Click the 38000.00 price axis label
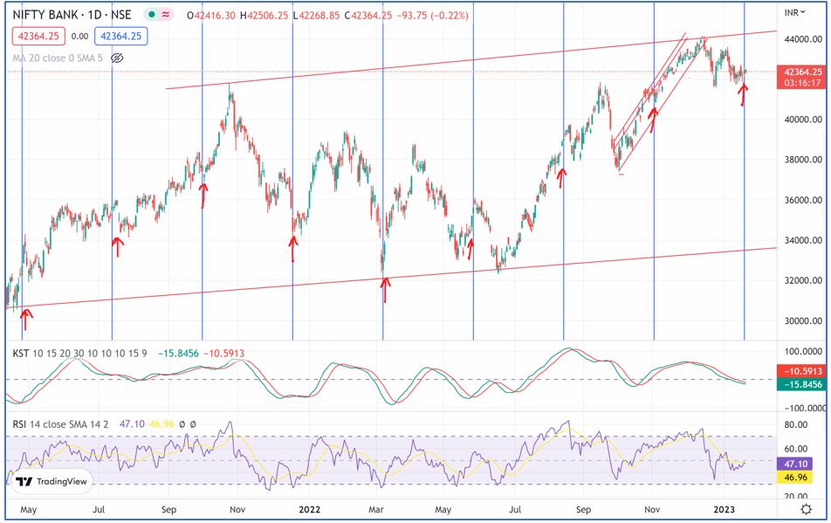Image resolution: width=831 pixels, height=523 pixels. (803, 160)
